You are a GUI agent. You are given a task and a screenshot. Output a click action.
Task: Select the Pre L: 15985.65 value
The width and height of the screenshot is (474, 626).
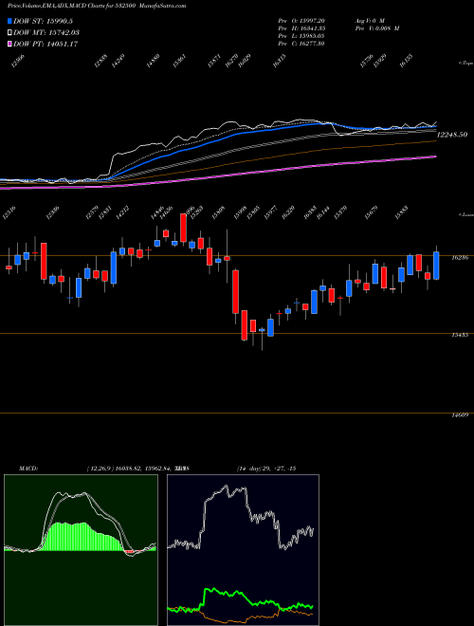coord(301,36)
